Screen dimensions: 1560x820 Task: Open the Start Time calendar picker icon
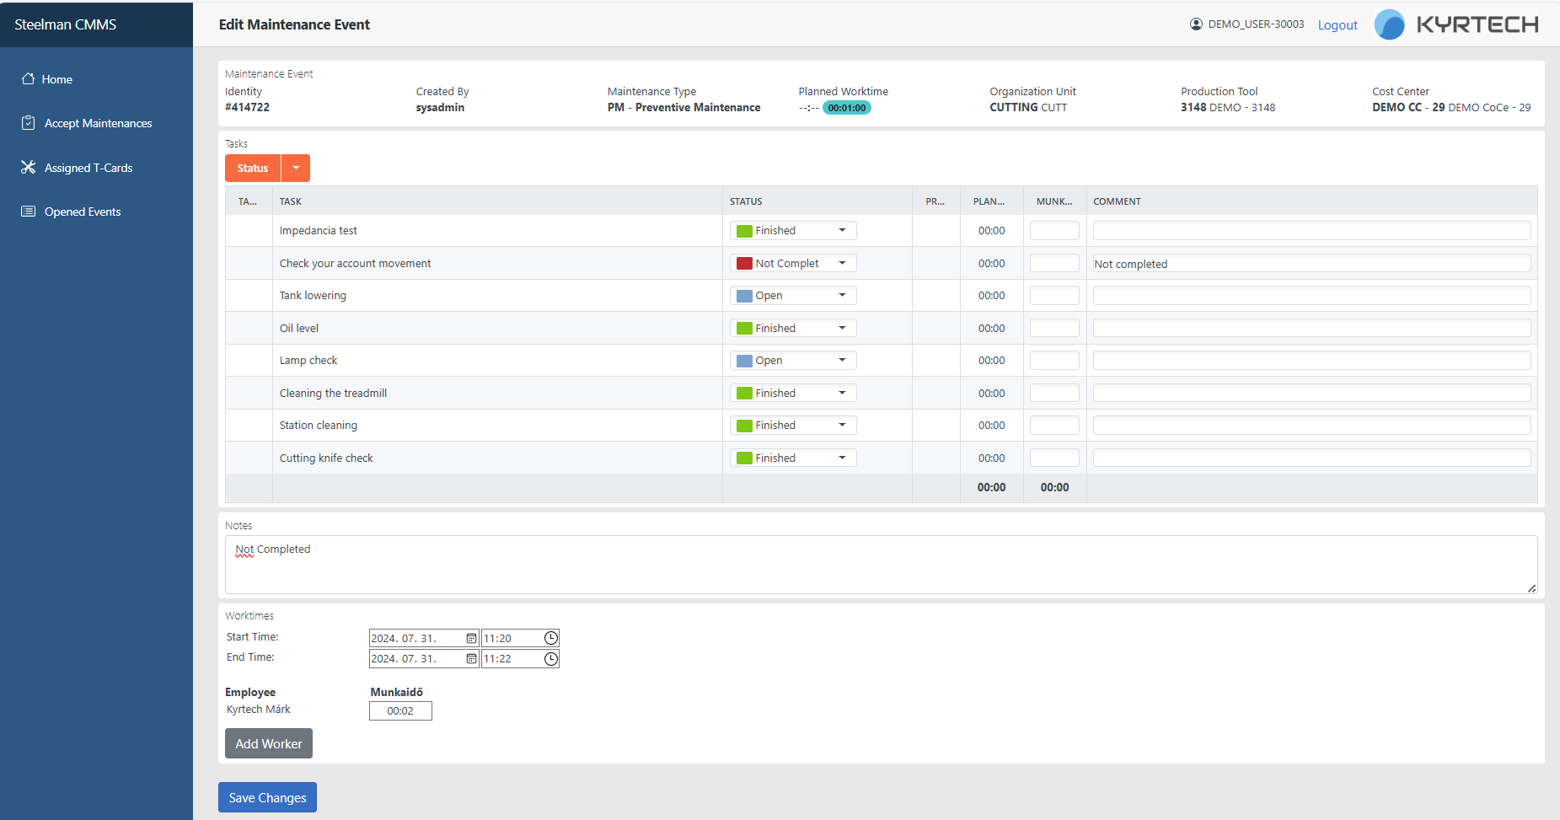(x=471, y=639)
